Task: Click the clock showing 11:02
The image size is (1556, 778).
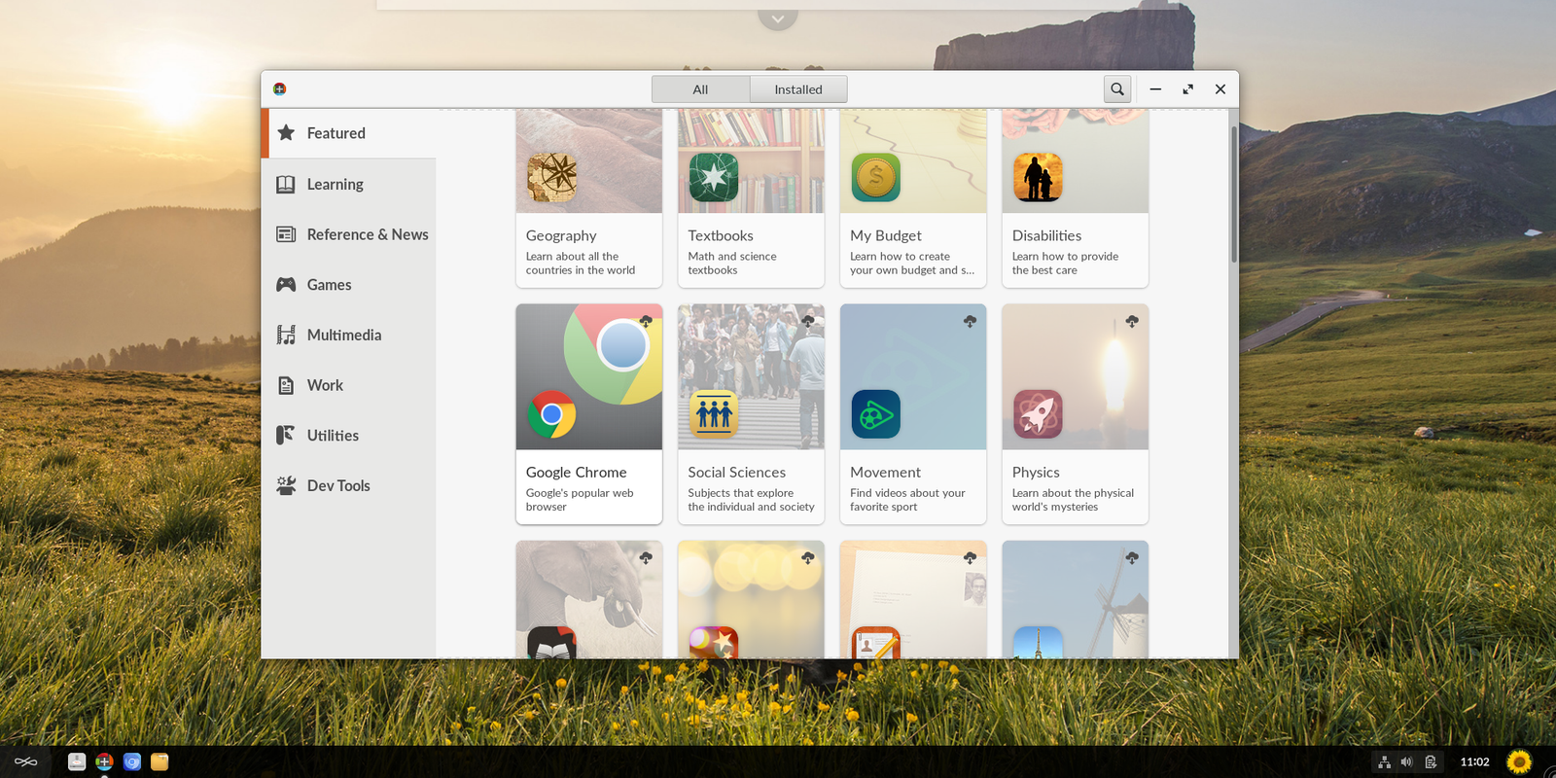Action: pyautogui.click(x=1474, y=762)
